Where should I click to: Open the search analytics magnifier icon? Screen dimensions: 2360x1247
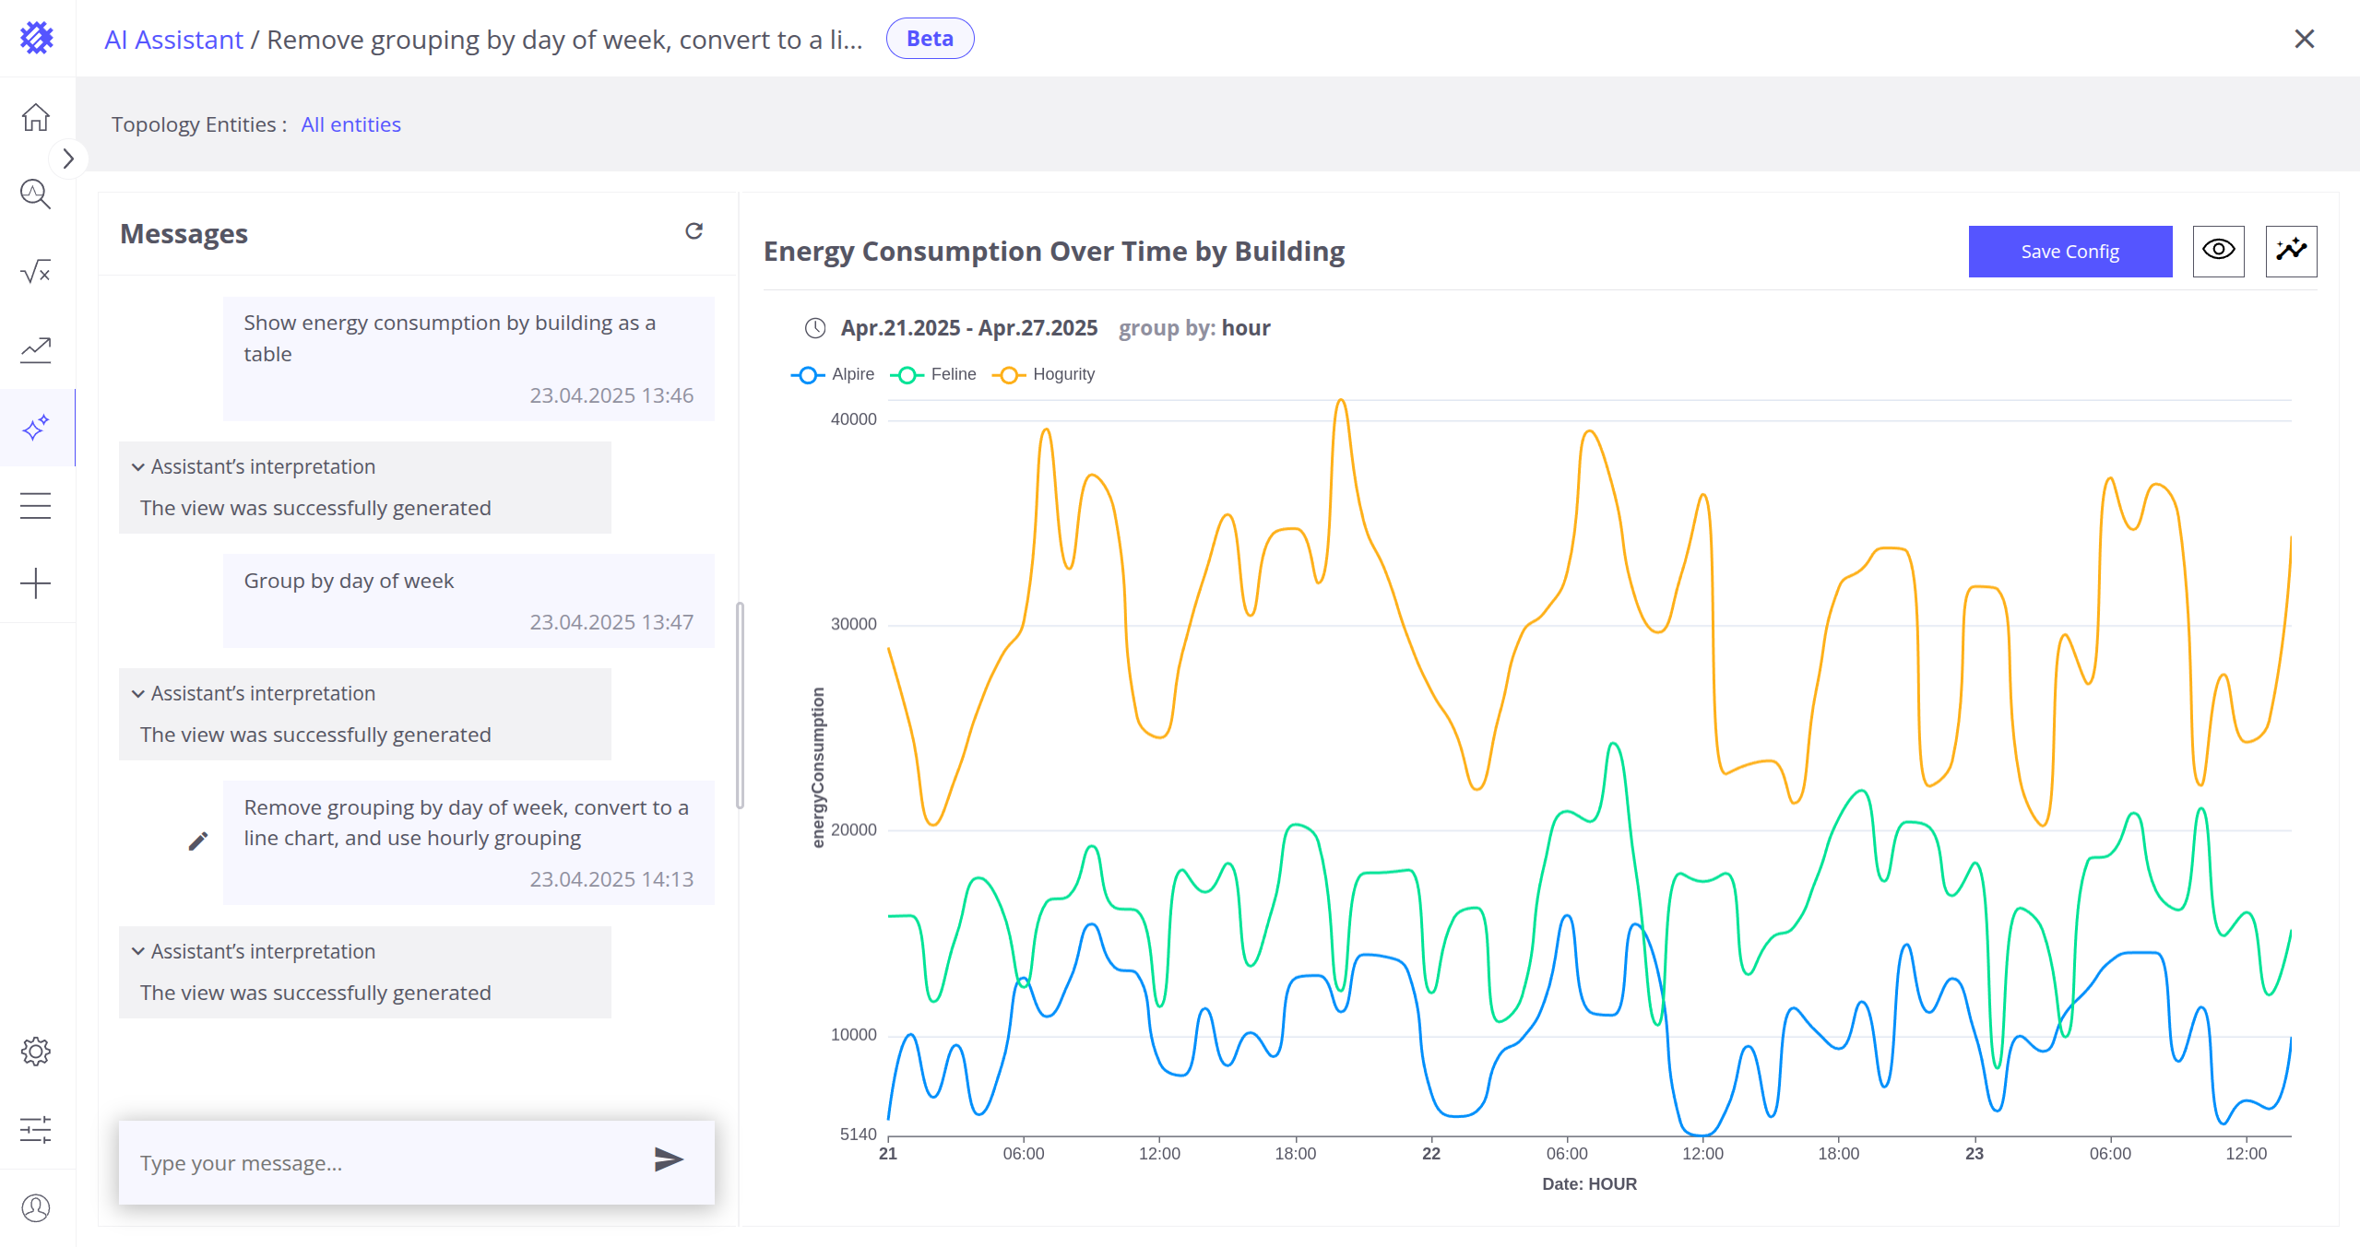pyautogui.click(x=36, y=194)
